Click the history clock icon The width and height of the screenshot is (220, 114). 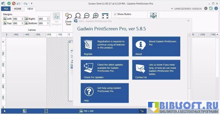(x=210, y=8)
